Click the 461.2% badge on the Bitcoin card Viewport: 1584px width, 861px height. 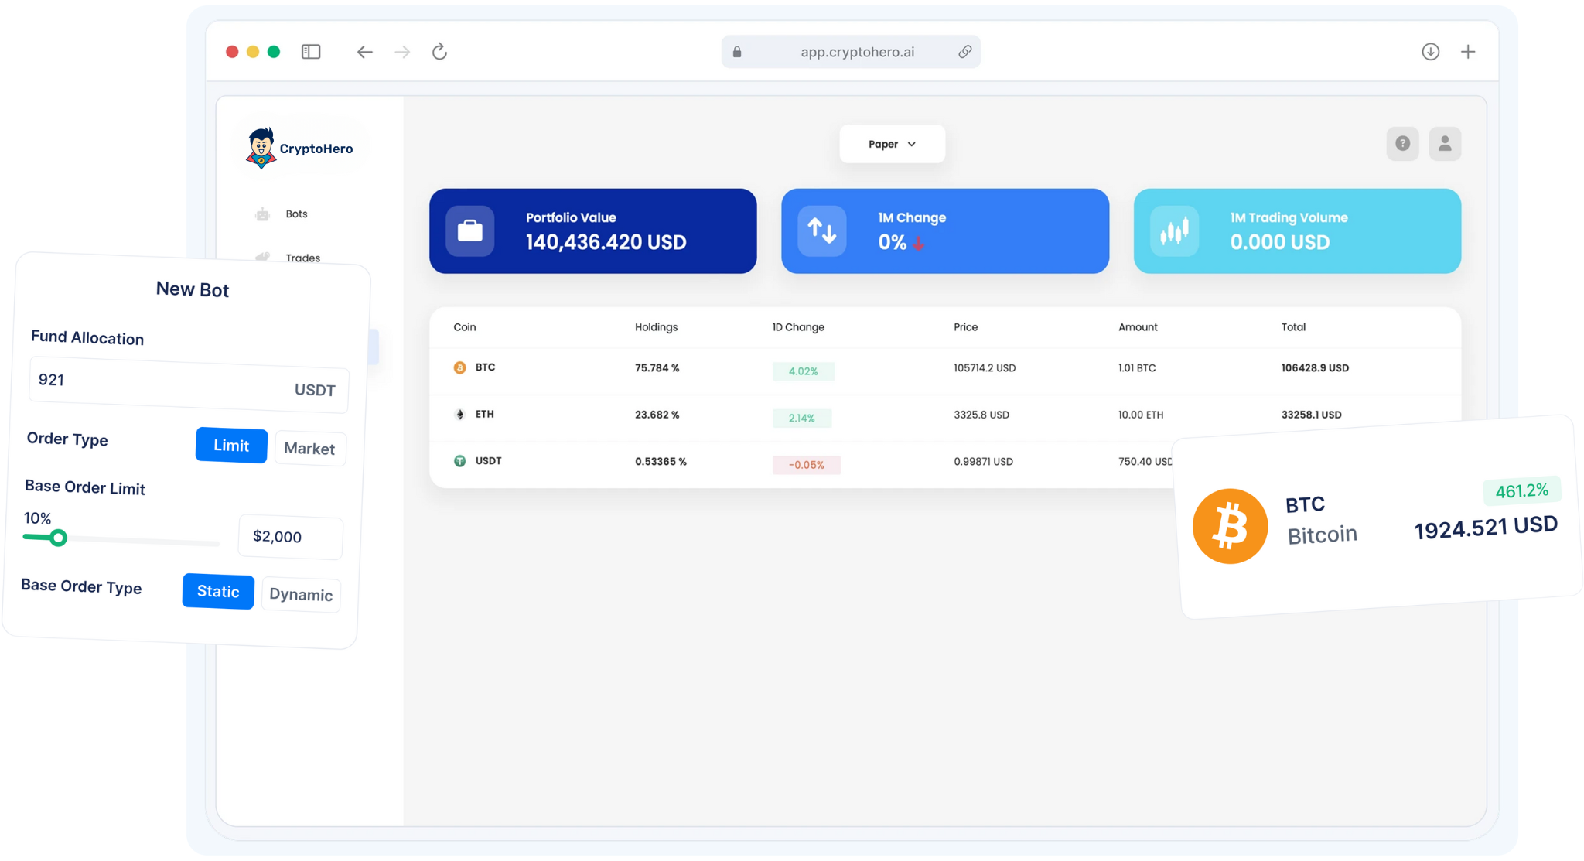pyautogui.click(x=1521, y=490)
